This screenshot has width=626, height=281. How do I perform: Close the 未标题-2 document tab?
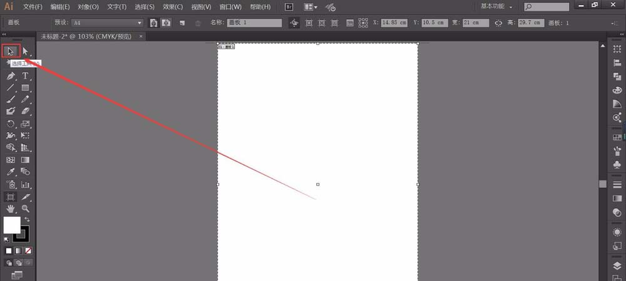[141, 36]
